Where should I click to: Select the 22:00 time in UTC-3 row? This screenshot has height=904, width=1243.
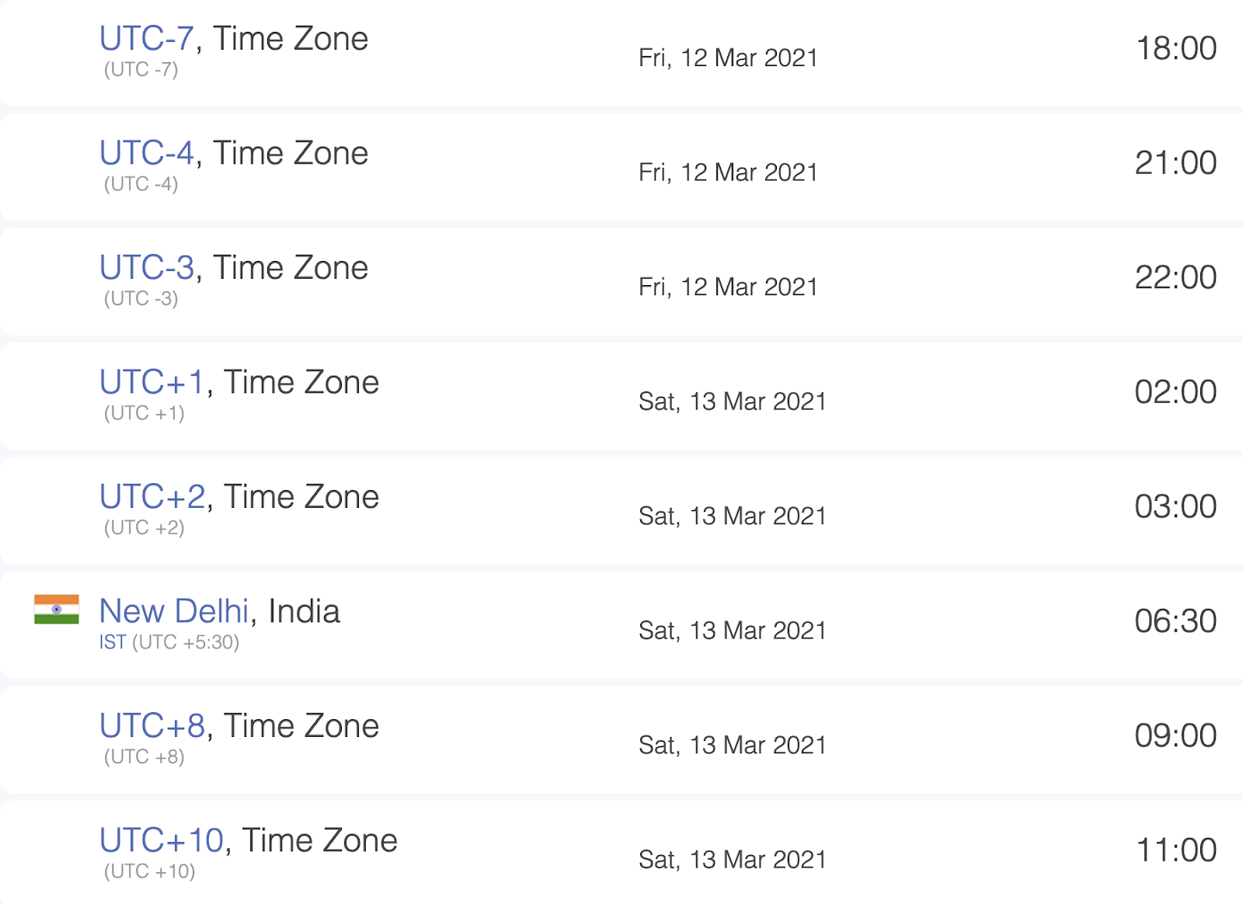[x=1175, y=277]
